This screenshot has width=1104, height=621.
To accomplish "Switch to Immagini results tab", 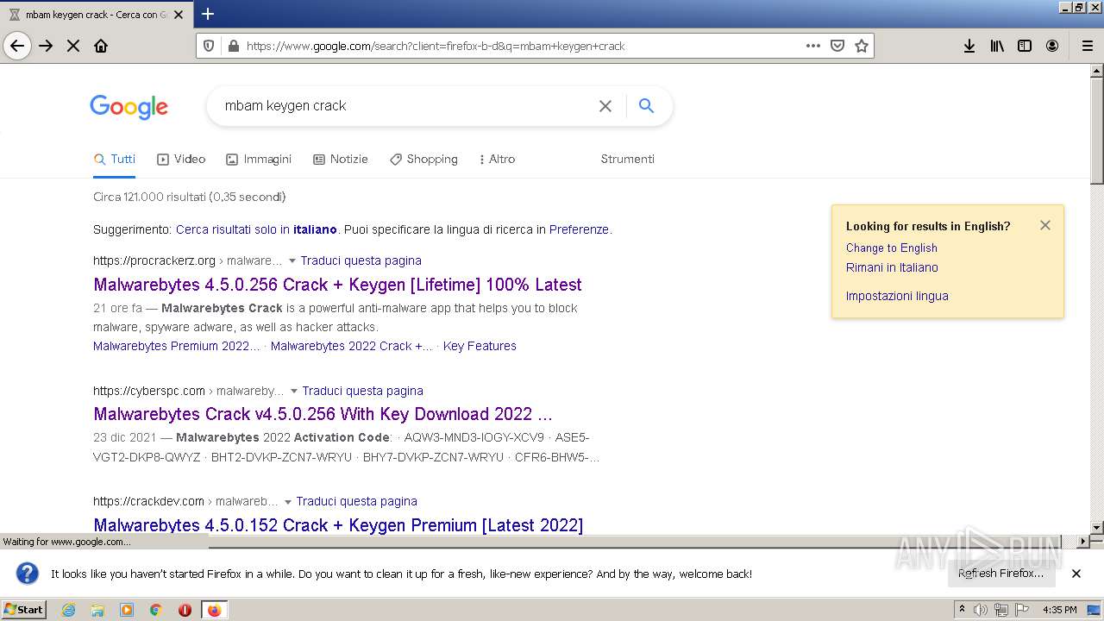I will 259,160.
